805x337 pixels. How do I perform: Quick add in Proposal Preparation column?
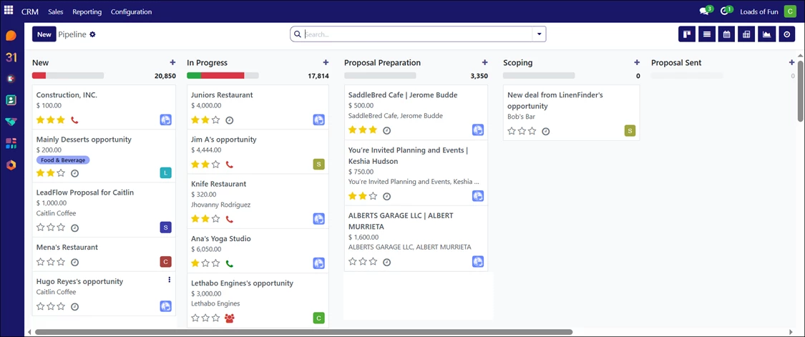(484, 62)
